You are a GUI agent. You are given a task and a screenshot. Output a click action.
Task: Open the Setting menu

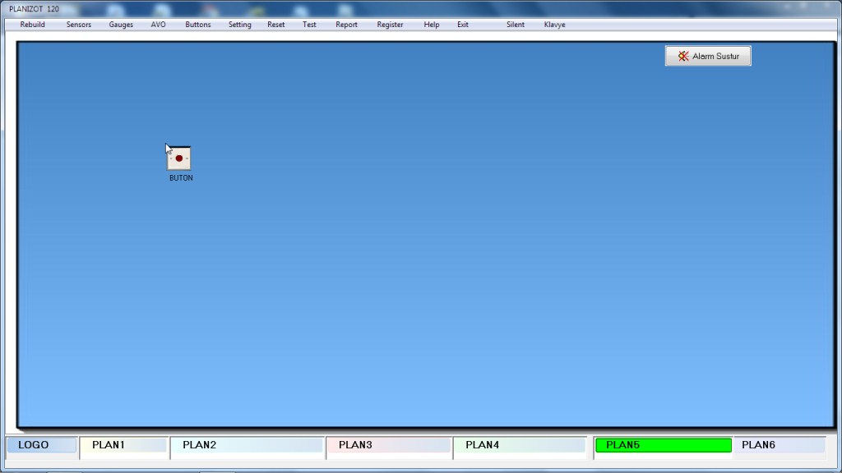click(x=240, y=25)
